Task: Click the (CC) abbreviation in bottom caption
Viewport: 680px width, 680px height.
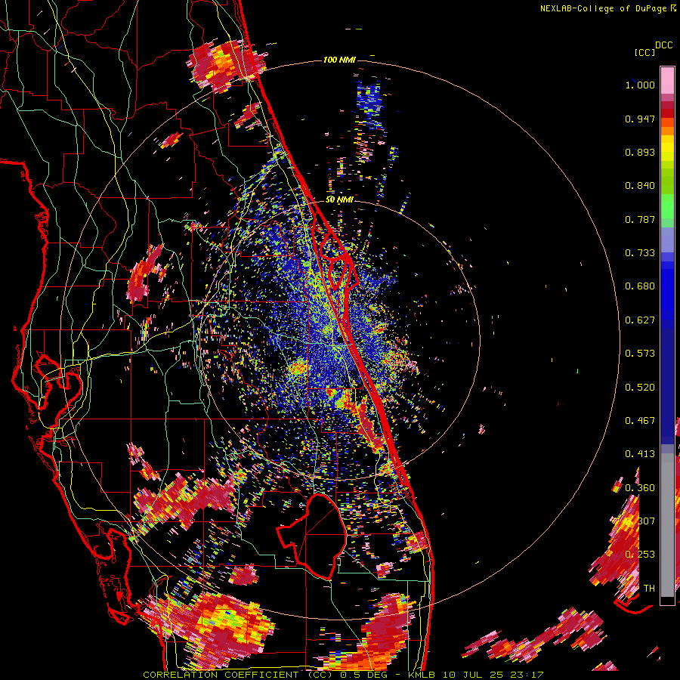Action: pyautogui.click(x=319, y=675)
